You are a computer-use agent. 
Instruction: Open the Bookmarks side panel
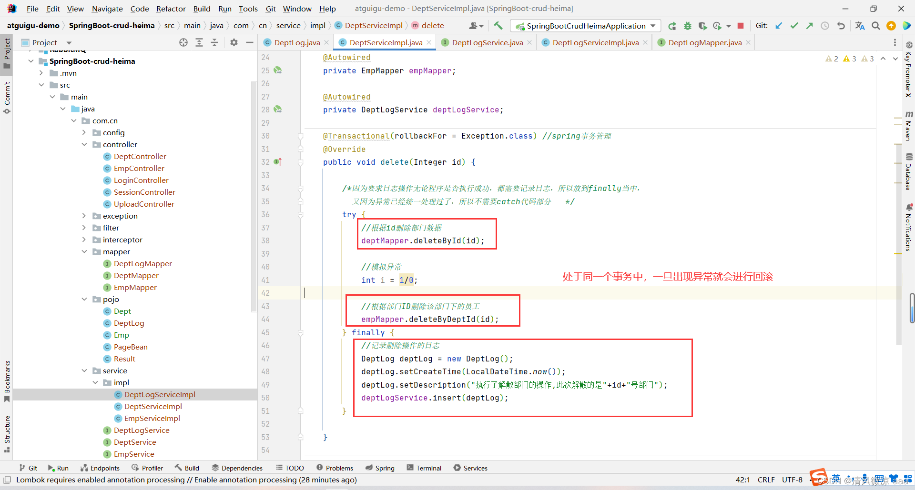(7, 381)
